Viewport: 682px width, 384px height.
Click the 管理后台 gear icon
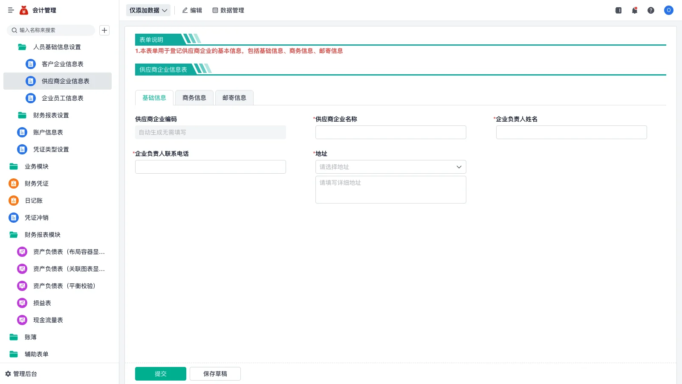point(8,374)
